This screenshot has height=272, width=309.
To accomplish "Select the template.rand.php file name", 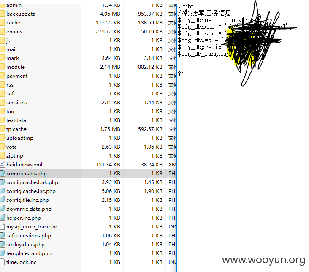I will (x=29, y=253).
